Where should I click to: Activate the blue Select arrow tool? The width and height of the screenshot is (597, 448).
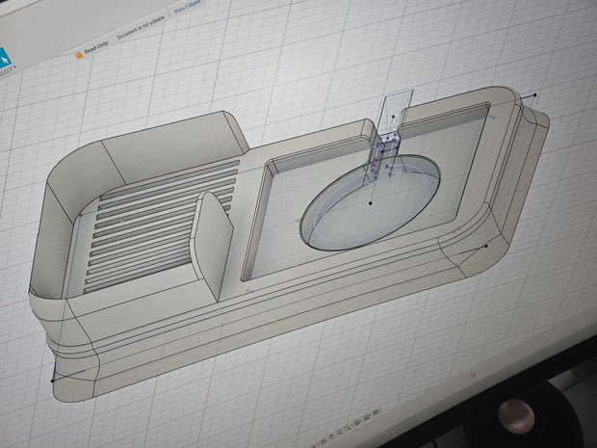[4, 59]
